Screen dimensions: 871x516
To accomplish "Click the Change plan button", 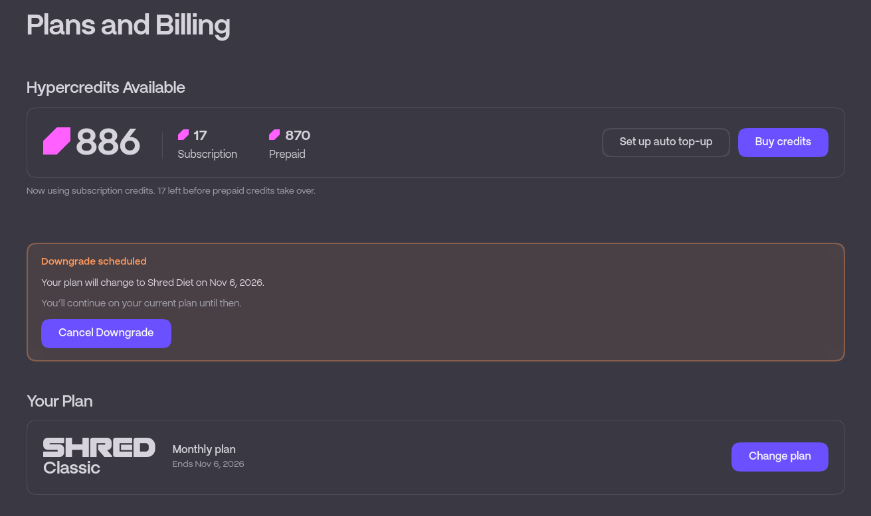I will pos(780,456).
